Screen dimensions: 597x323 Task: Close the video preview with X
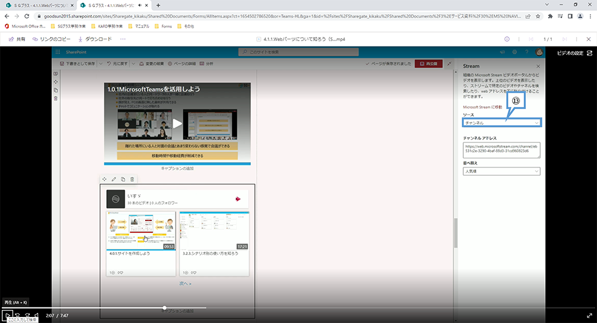coord(589,39)
